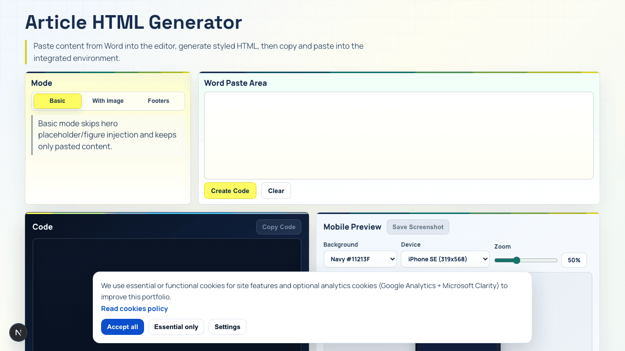Click the Zoom slider handle
The image size is (625, 351).
pyautogui.click(x=517, y=260)
